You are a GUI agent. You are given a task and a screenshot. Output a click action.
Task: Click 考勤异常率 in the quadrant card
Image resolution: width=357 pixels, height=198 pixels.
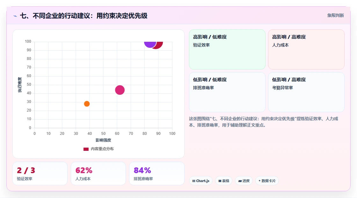(282, 88)
